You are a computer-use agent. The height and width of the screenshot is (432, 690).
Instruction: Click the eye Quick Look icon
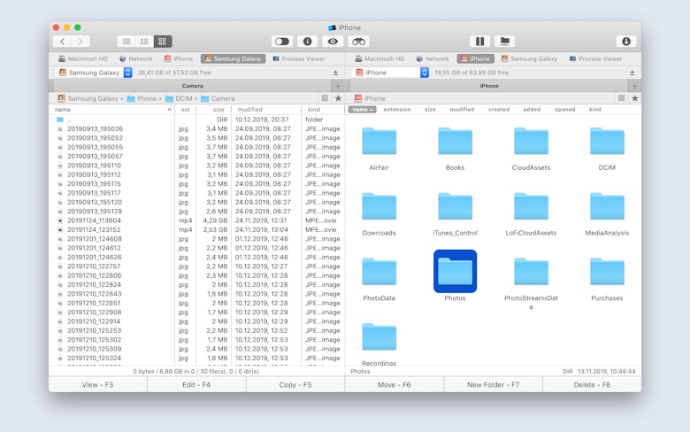[333, 42]
